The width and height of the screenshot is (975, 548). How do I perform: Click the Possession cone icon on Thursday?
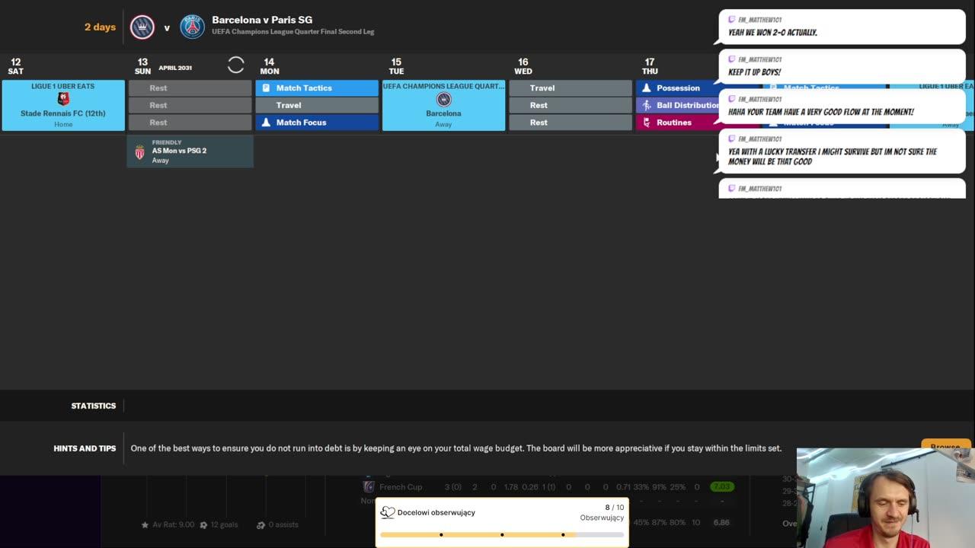(x=647, y=88)
